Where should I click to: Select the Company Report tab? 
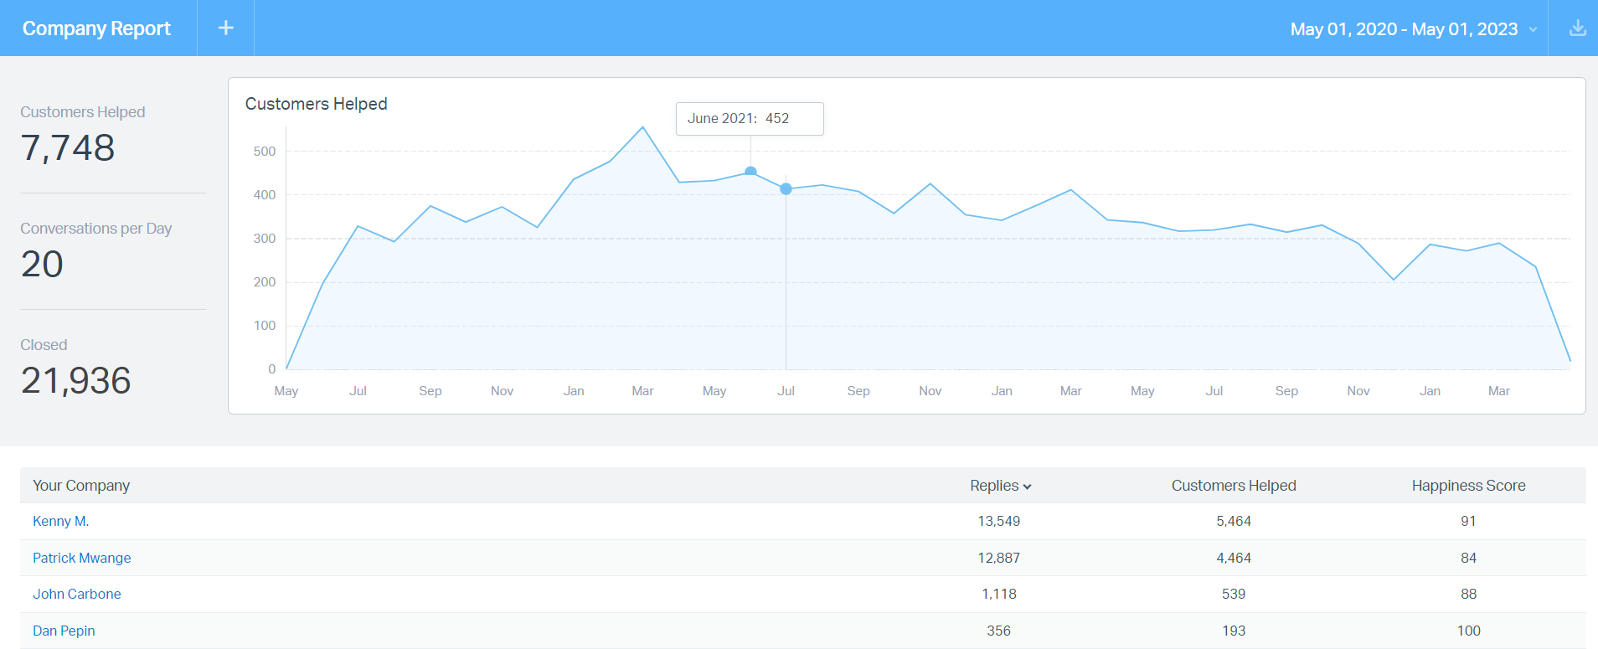(97, 28)
